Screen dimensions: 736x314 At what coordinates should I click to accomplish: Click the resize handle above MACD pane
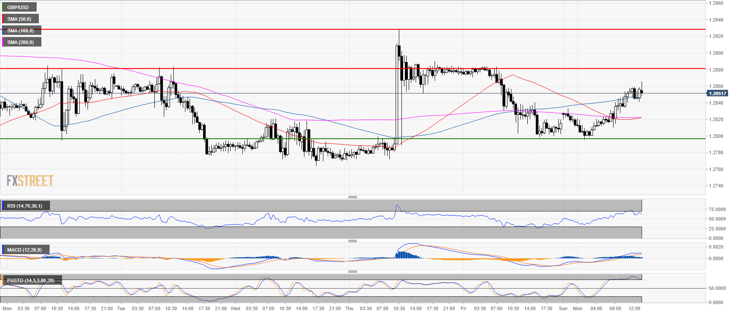[352, 241]
